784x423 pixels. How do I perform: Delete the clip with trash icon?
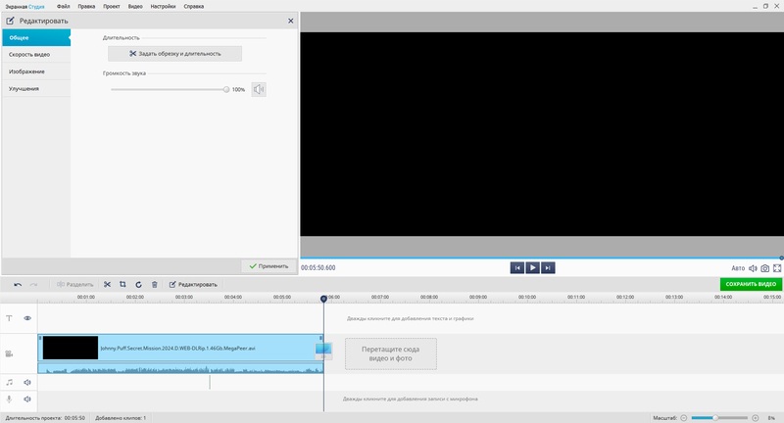coord(155,284)
